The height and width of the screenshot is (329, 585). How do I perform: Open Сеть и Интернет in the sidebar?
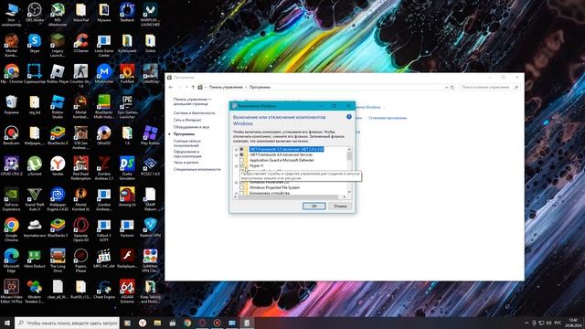(187, 120)
